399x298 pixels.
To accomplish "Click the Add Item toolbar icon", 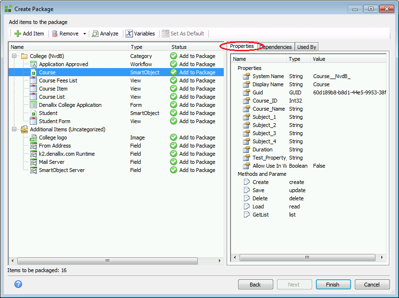I will pos(18,34).
